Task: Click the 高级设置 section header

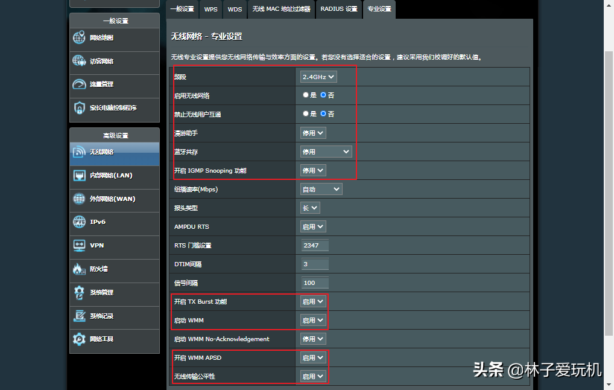Action: click(116, 135)
